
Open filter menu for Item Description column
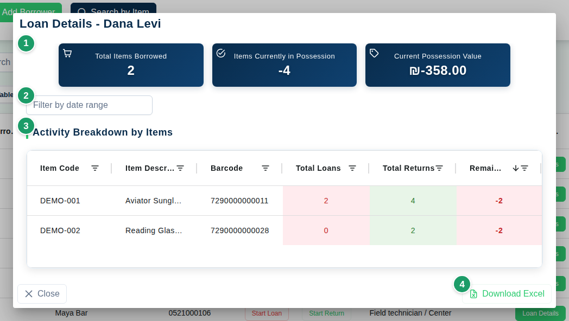(x=180, y=168)
